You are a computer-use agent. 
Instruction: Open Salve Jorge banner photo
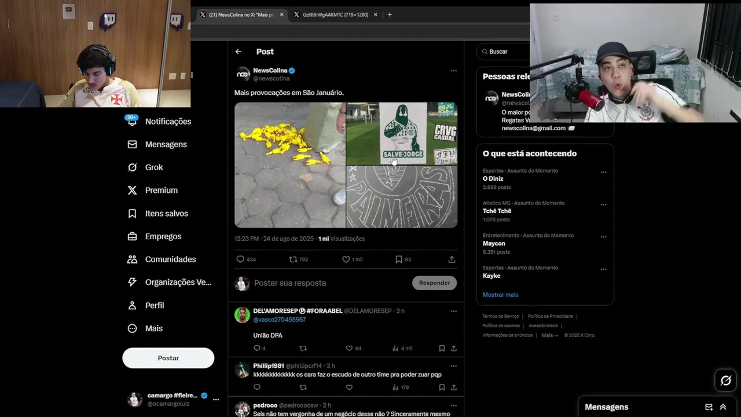pyautogui.click(x=402, y=134)
